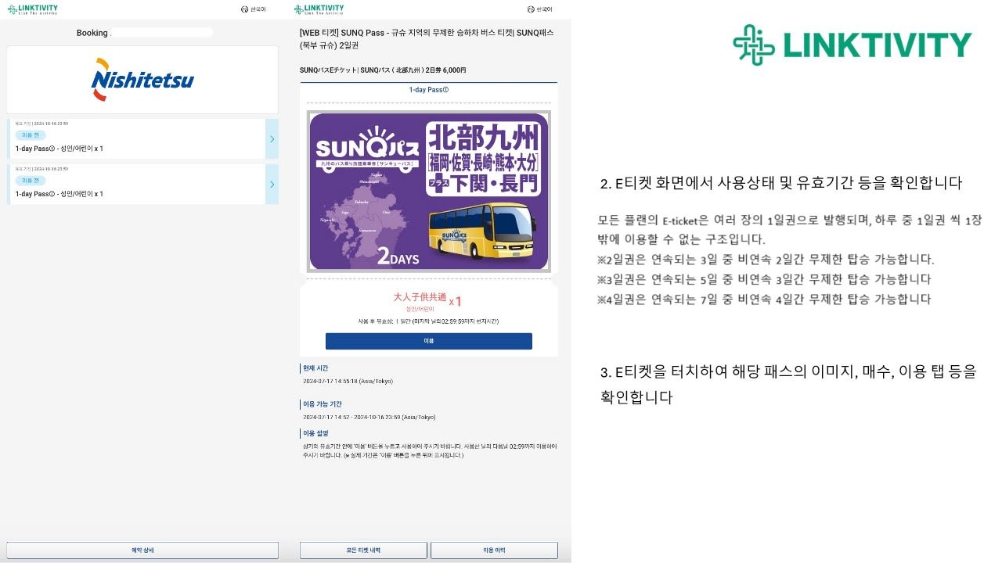Open the second 1-day Pass ticket chevron
Screen dimensions: 1002x563
click(x=272, y=185)
